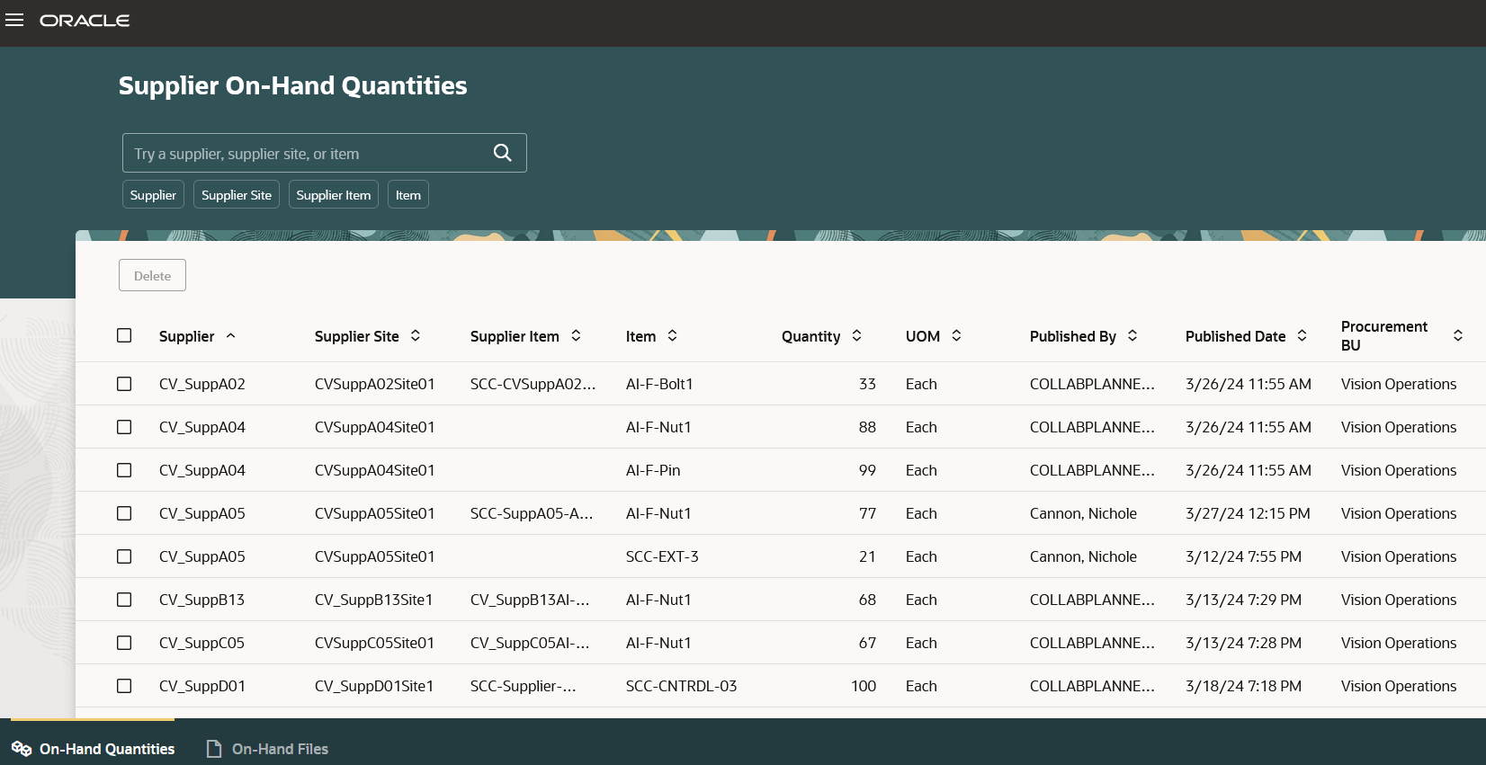Click the Oracle logo

pyautogui.click(x=85, y=21)
